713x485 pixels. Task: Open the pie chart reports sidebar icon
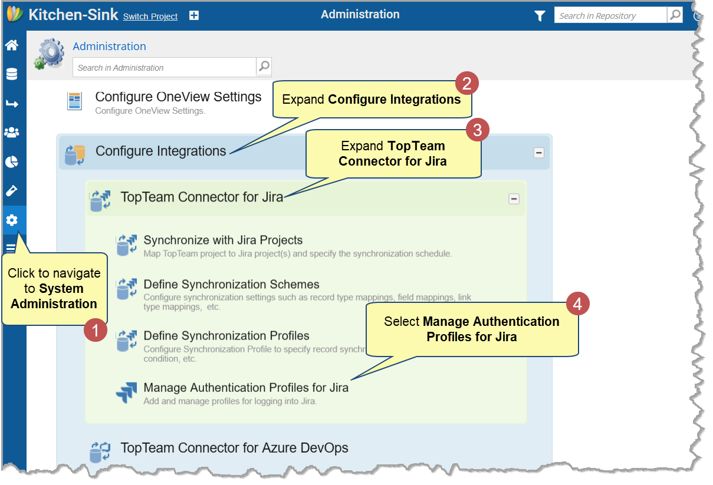pyautogui.click(x=11, y=161)
